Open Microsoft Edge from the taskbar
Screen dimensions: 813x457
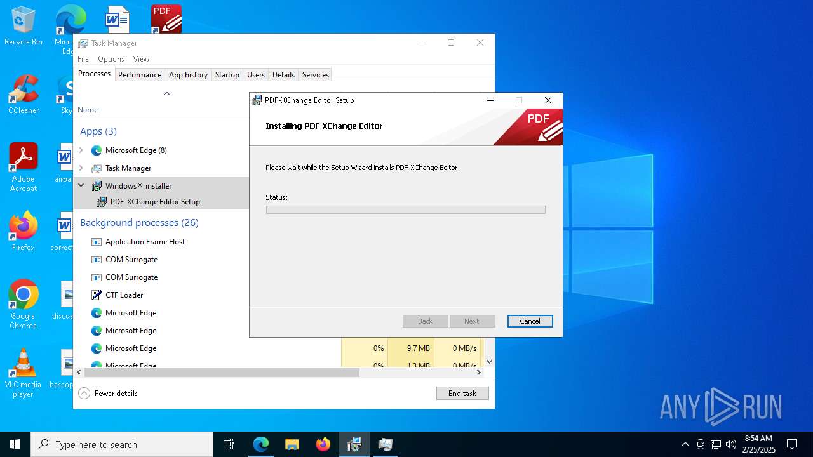[261, 444]
